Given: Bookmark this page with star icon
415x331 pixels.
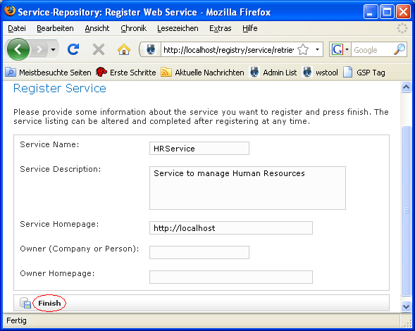Looking at the screenshot, I should coord(303,49).
